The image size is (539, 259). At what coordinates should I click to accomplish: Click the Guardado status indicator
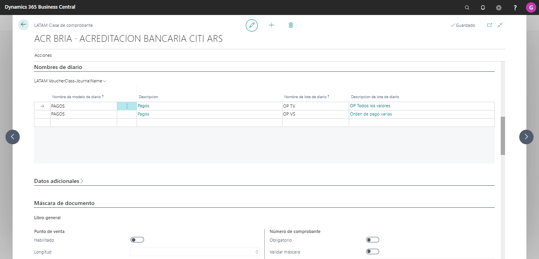(463, 25)
